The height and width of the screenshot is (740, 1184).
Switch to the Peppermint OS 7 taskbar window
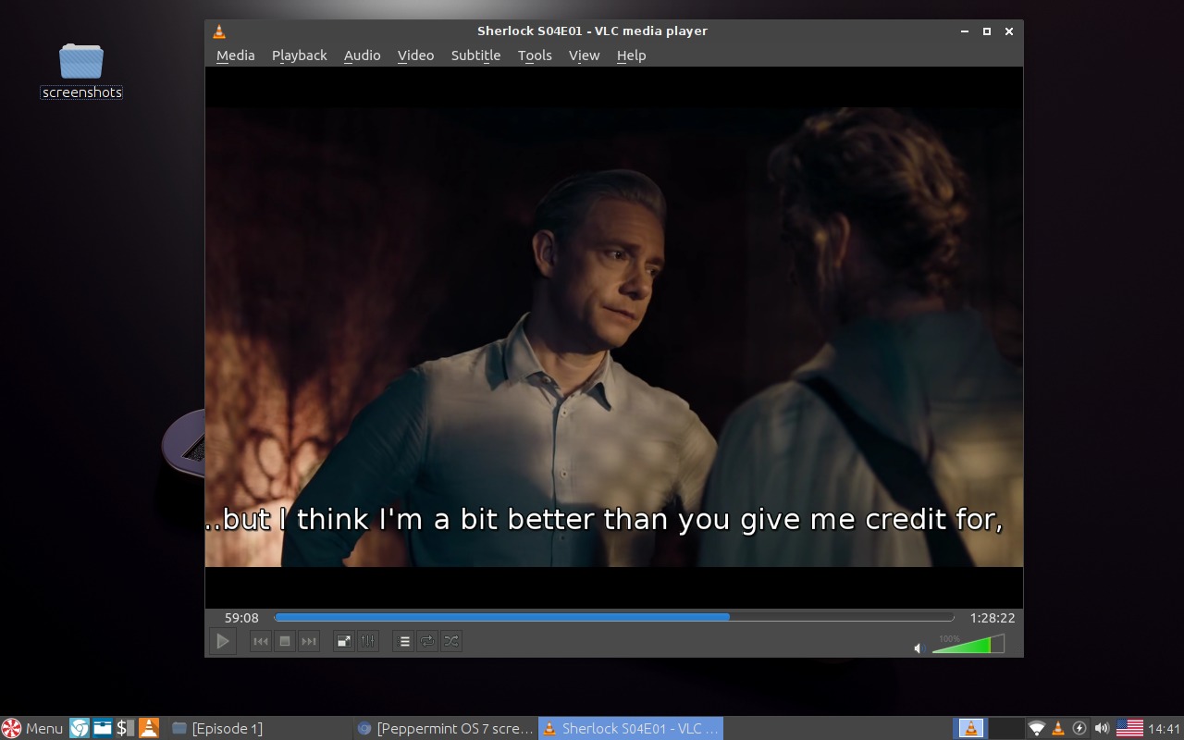445,728
